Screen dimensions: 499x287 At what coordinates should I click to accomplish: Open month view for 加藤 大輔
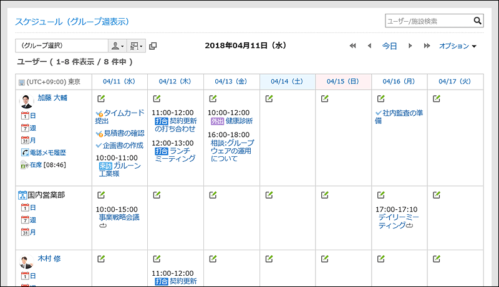(x=28, y=140)
